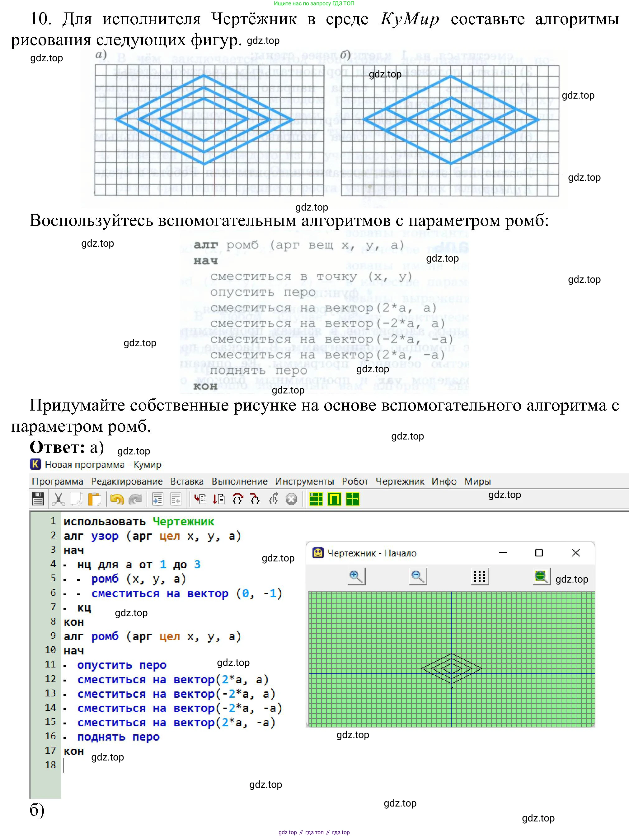Viewport: 629px width, 837px height.
Task: Click the gray Redo arrow icon
Action: click(135, 499)
